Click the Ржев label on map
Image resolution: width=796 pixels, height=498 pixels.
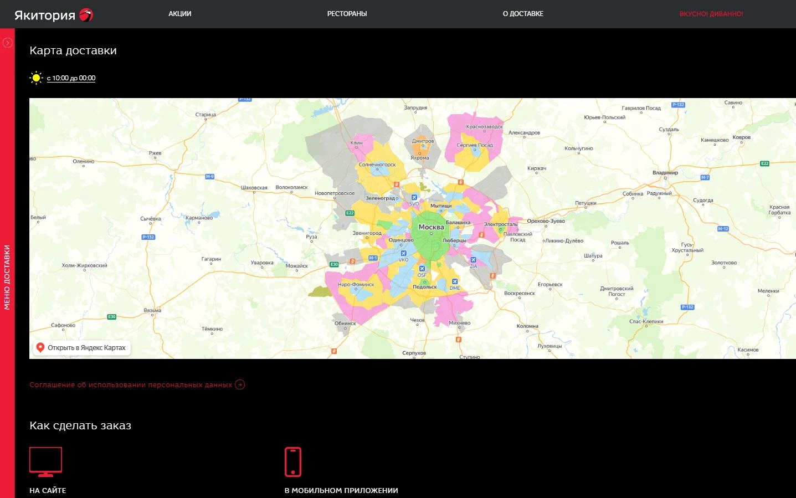pyautogui.click(x=155, y=153)
